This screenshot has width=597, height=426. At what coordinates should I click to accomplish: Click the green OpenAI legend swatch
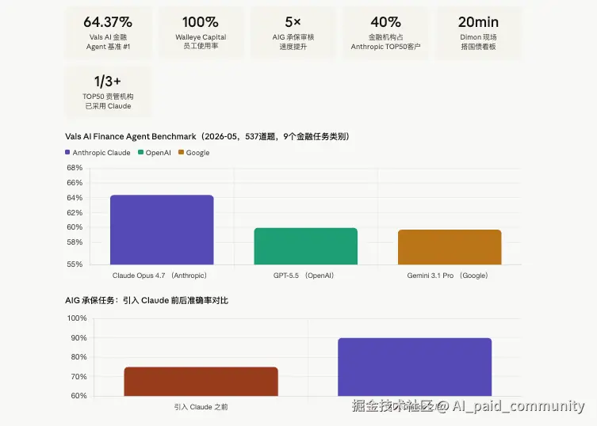tap(140, 152)
